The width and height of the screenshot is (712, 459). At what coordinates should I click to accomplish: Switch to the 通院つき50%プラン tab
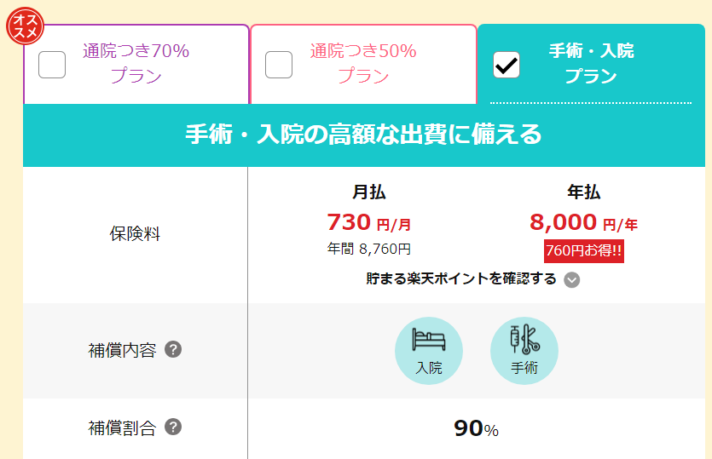(x=363, y=64)
